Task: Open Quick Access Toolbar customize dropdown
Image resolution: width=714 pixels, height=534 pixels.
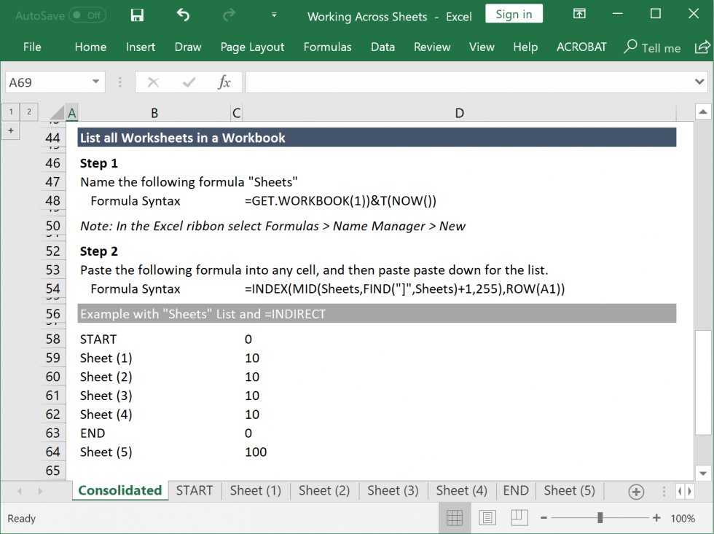Action: tap(274, 15)
